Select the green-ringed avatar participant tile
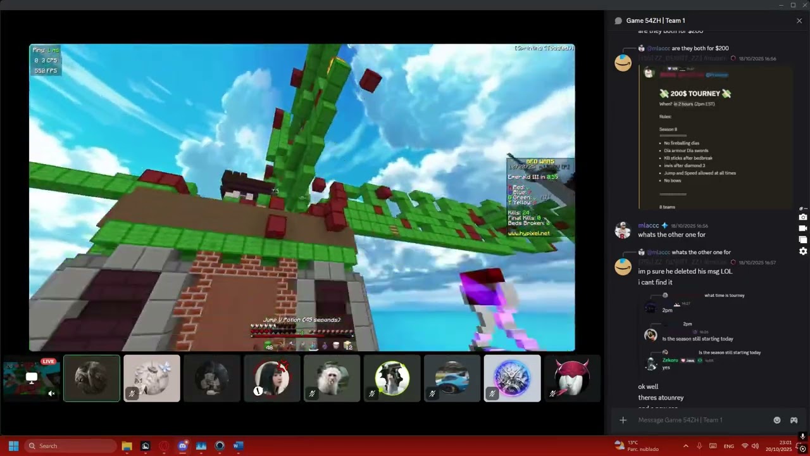 (392, 378)
